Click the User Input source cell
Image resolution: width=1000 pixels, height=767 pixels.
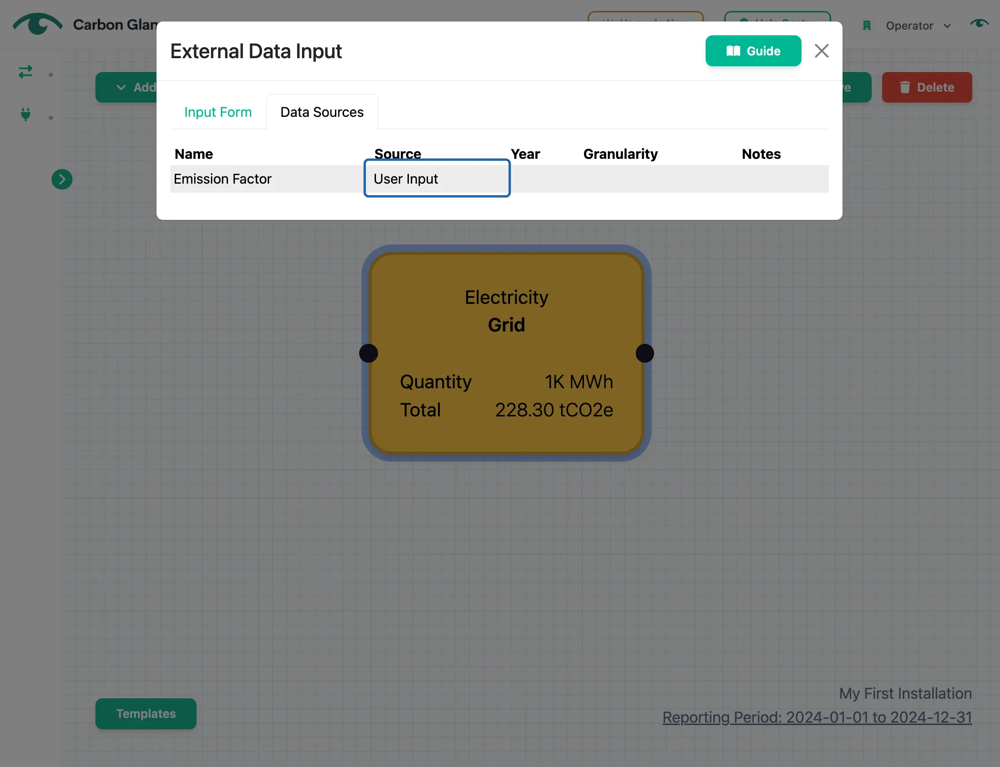(437, 178)
